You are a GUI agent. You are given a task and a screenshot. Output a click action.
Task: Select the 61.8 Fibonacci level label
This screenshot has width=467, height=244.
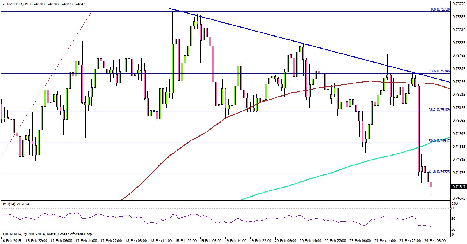[x=439, y=172]
